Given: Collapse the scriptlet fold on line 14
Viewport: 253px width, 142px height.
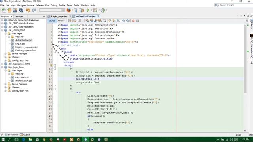Looking at the screenshot, I should [x=55, y=69].
